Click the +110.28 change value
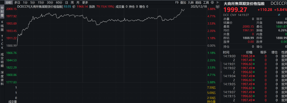287x103 pixels. point(265,10)
